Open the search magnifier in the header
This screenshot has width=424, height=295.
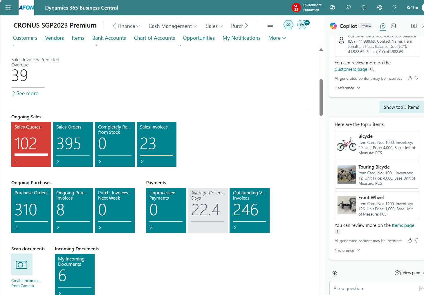[x=348, y=8]
